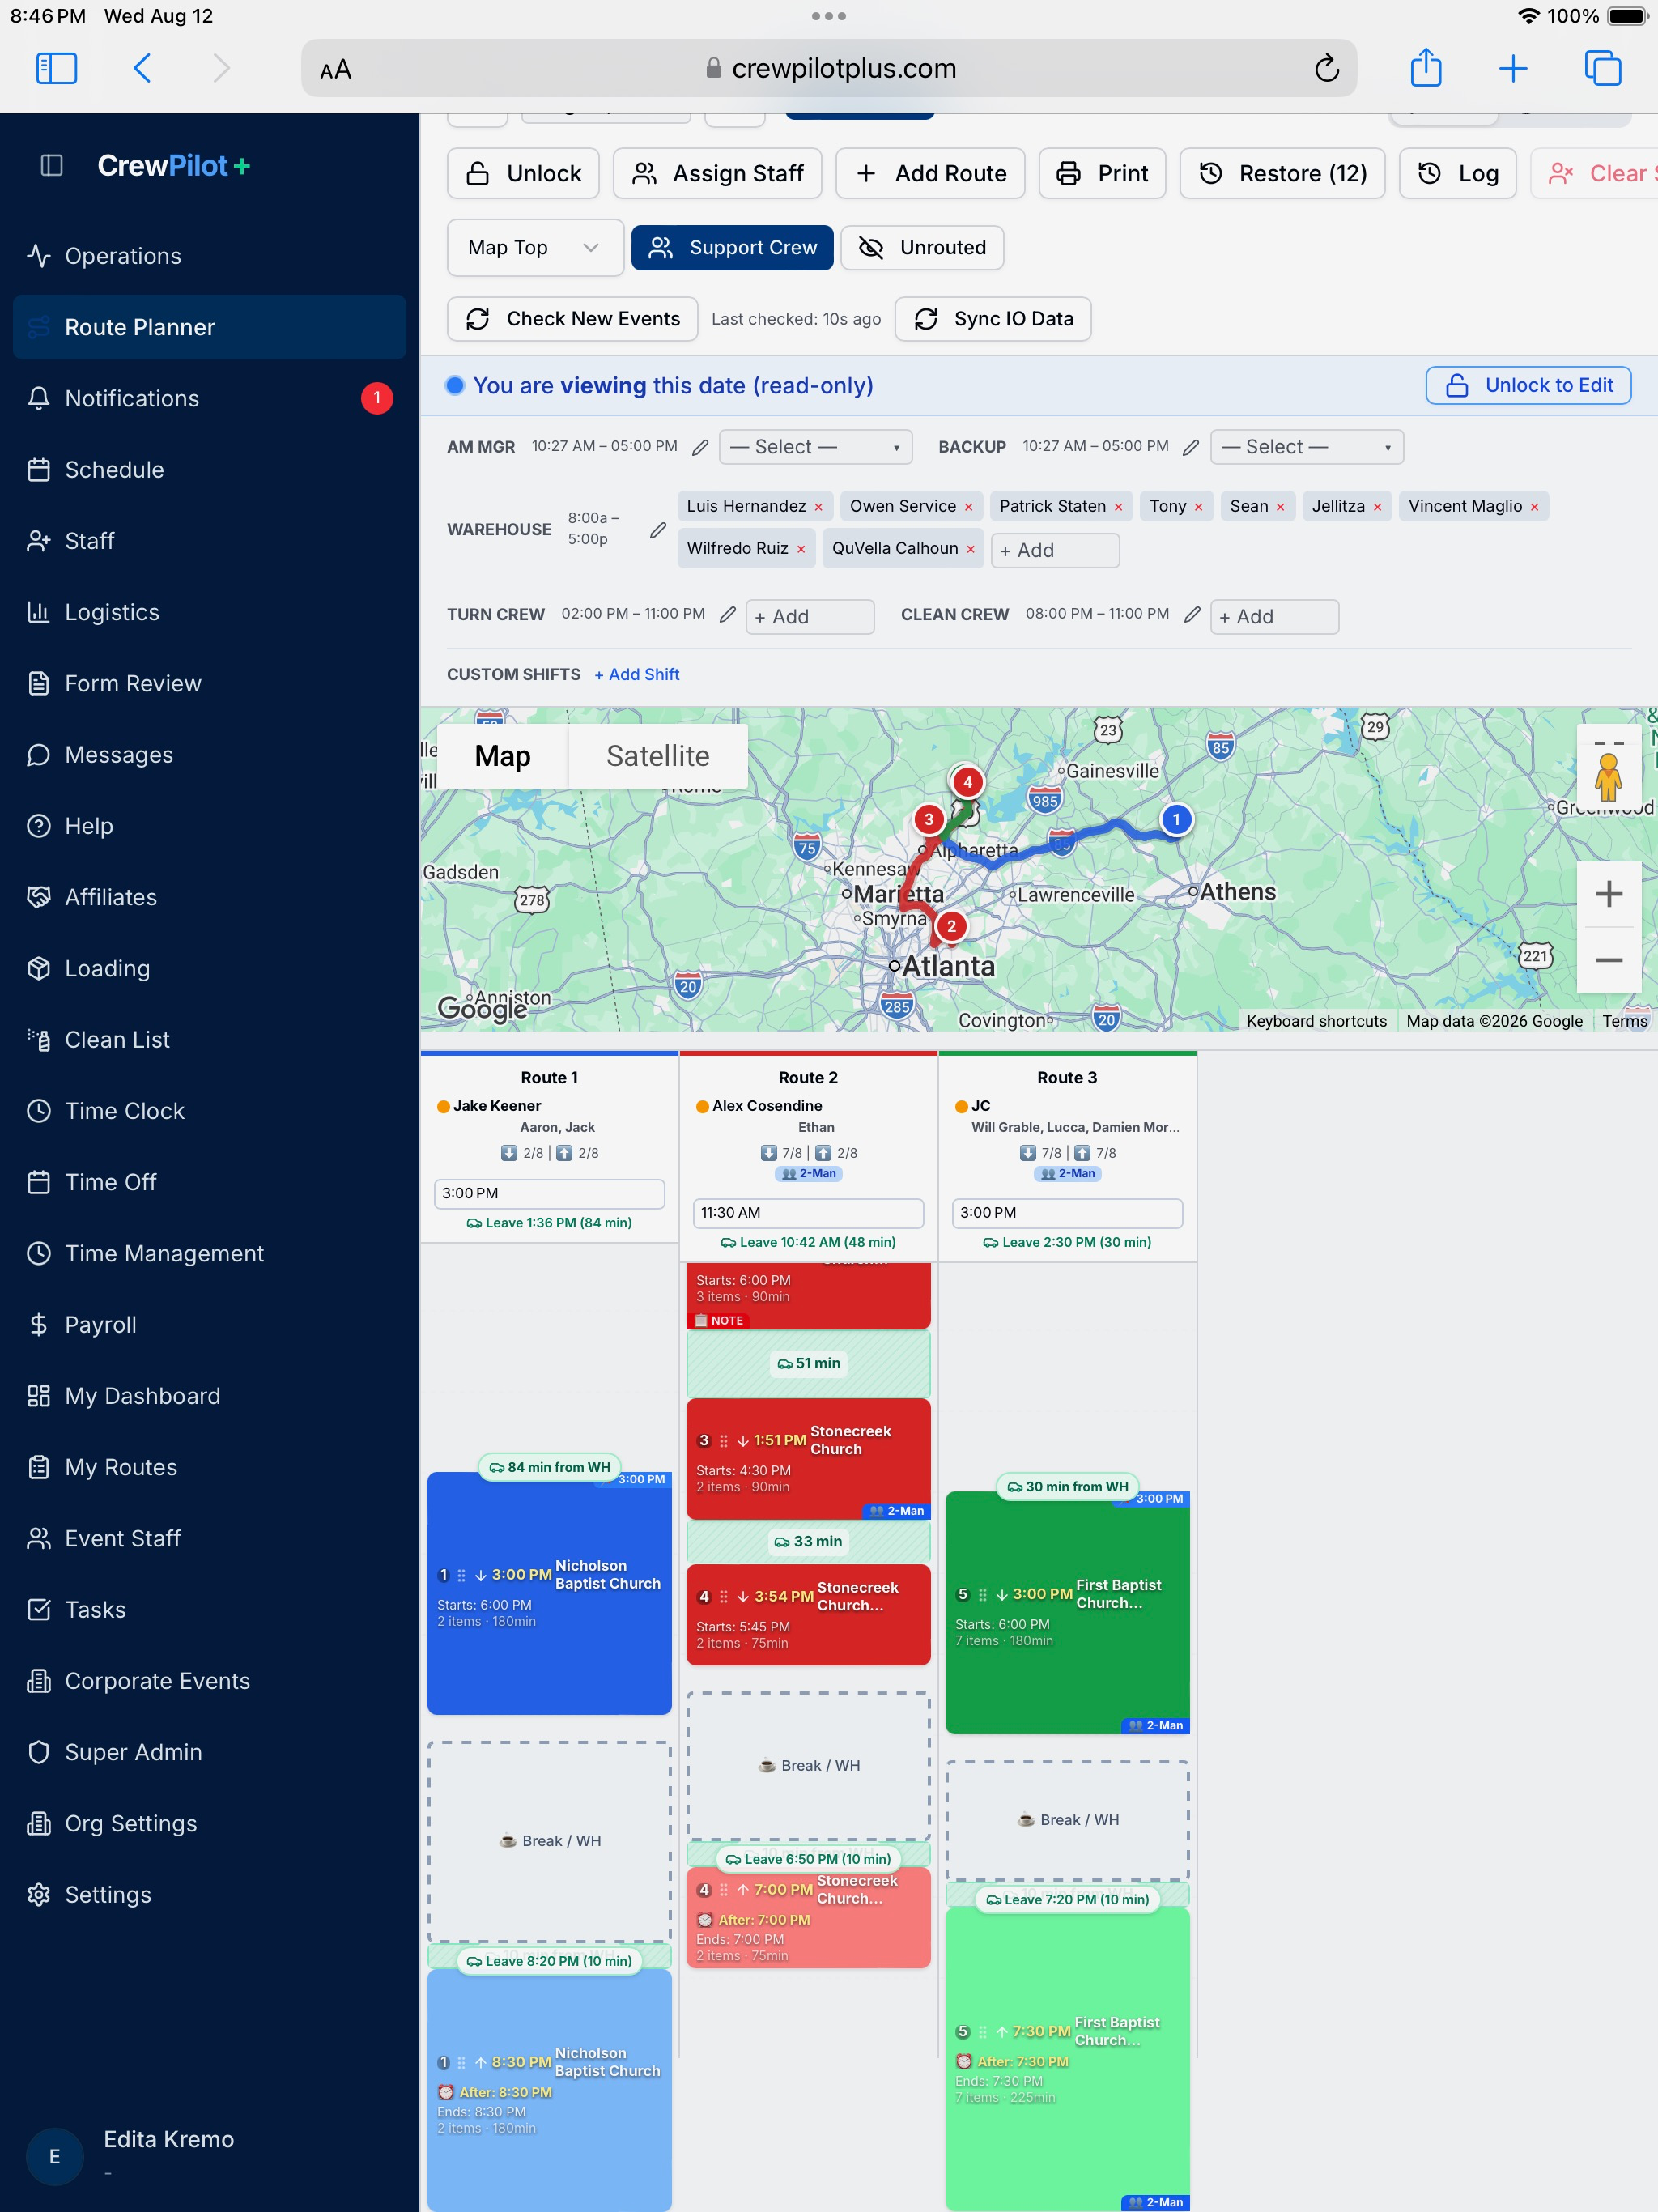
Task: Open Assign Staff dialog
Action: tap(717, 174)
